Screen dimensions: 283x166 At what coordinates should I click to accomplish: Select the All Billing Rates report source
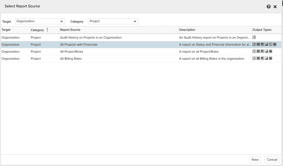pyautogui.click(x=71, y=59)
